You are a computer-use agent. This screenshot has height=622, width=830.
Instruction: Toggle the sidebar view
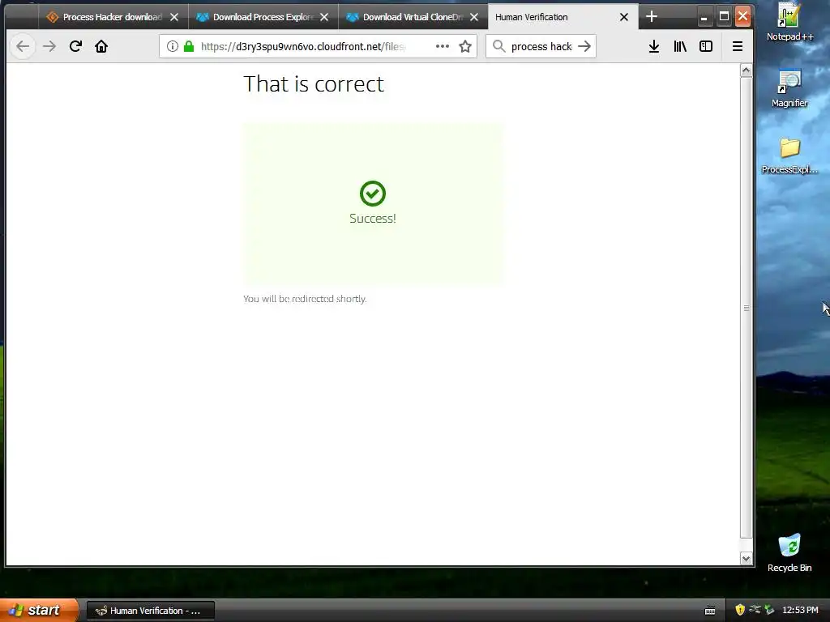[706, 46]
